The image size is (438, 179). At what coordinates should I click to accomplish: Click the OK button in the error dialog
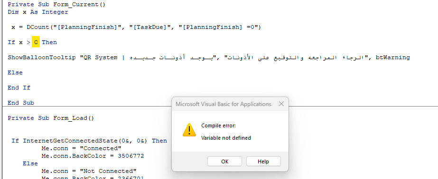pos(224,161)
